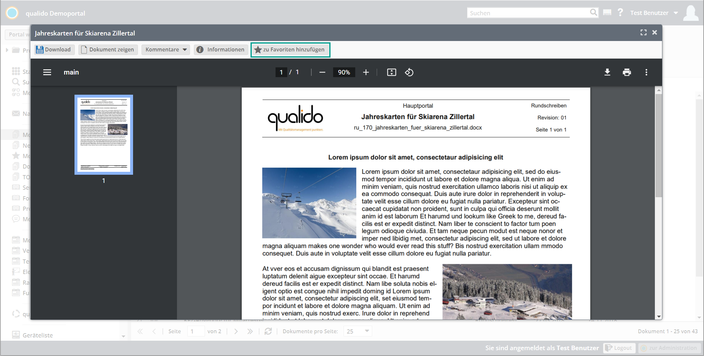Close the Jahreskarten document dialog
The width and height of the screenshot is (704, 356).
tap(655, 33)
